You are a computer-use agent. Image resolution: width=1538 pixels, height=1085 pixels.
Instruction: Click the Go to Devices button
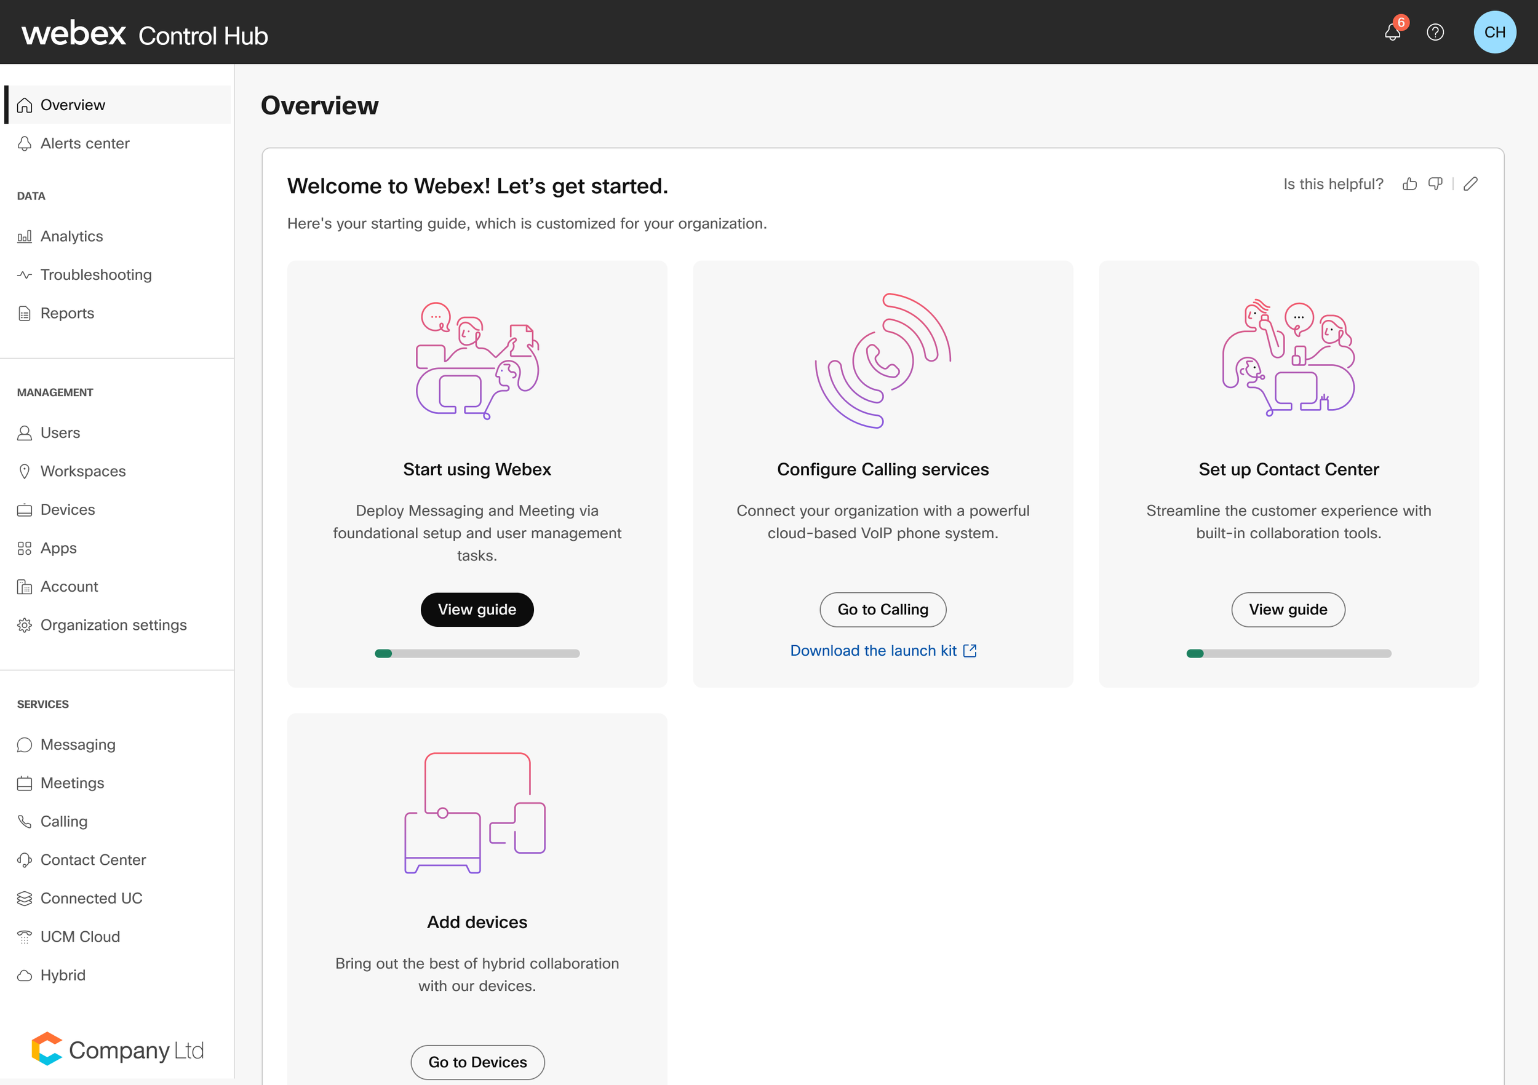(477, 1062)
